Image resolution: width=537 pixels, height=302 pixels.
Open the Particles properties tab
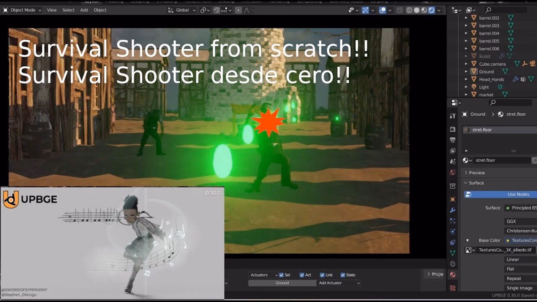(452, 221)
